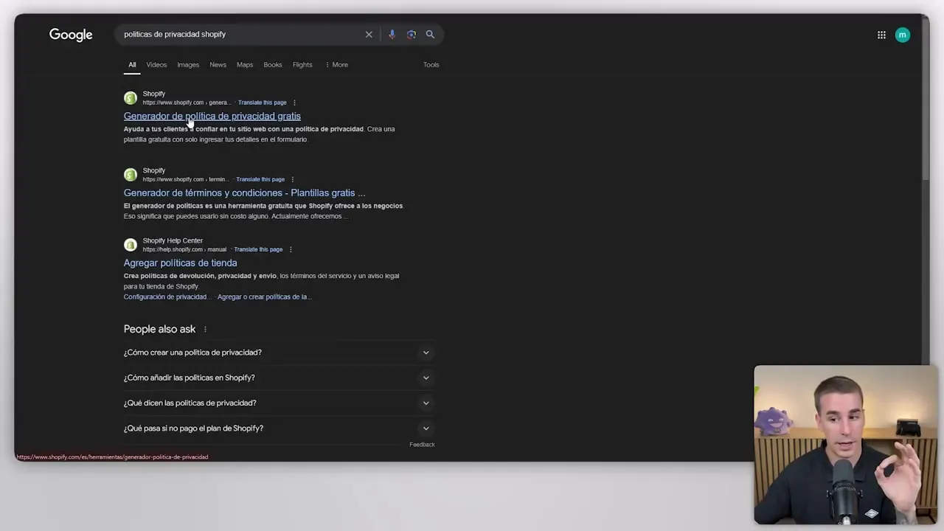Open the More search filters dropdown
Viewport: 944px width, 531px height.
336,65
